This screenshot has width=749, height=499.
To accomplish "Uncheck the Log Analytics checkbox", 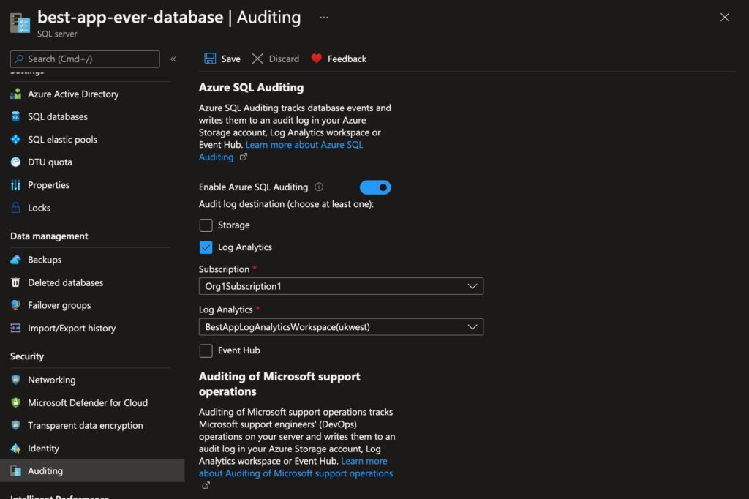I will pos(206,247).
